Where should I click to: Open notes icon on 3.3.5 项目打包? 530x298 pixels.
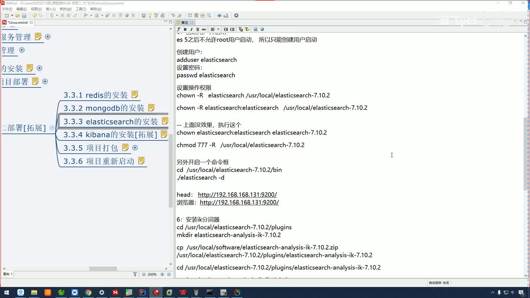(125, 147)
